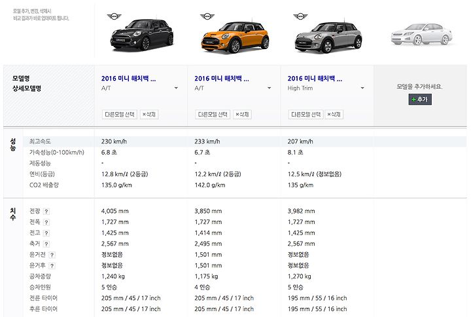Click the 6.8 초 acceleration value
Image resolution: width=471 pixels, height=317 pixels.
pyautogui.click(x=109, y=152)
